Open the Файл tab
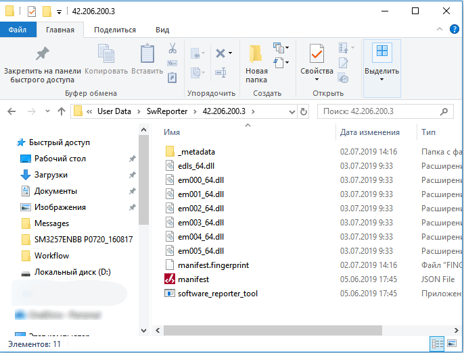This screenshot has width=464, height=353. [x=18, y=30]
